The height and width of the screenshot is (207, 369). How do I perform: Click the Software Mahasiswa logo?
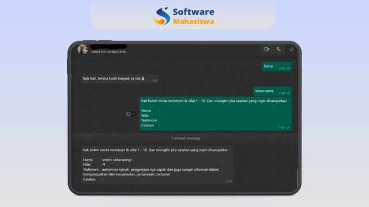coord(184,16)
